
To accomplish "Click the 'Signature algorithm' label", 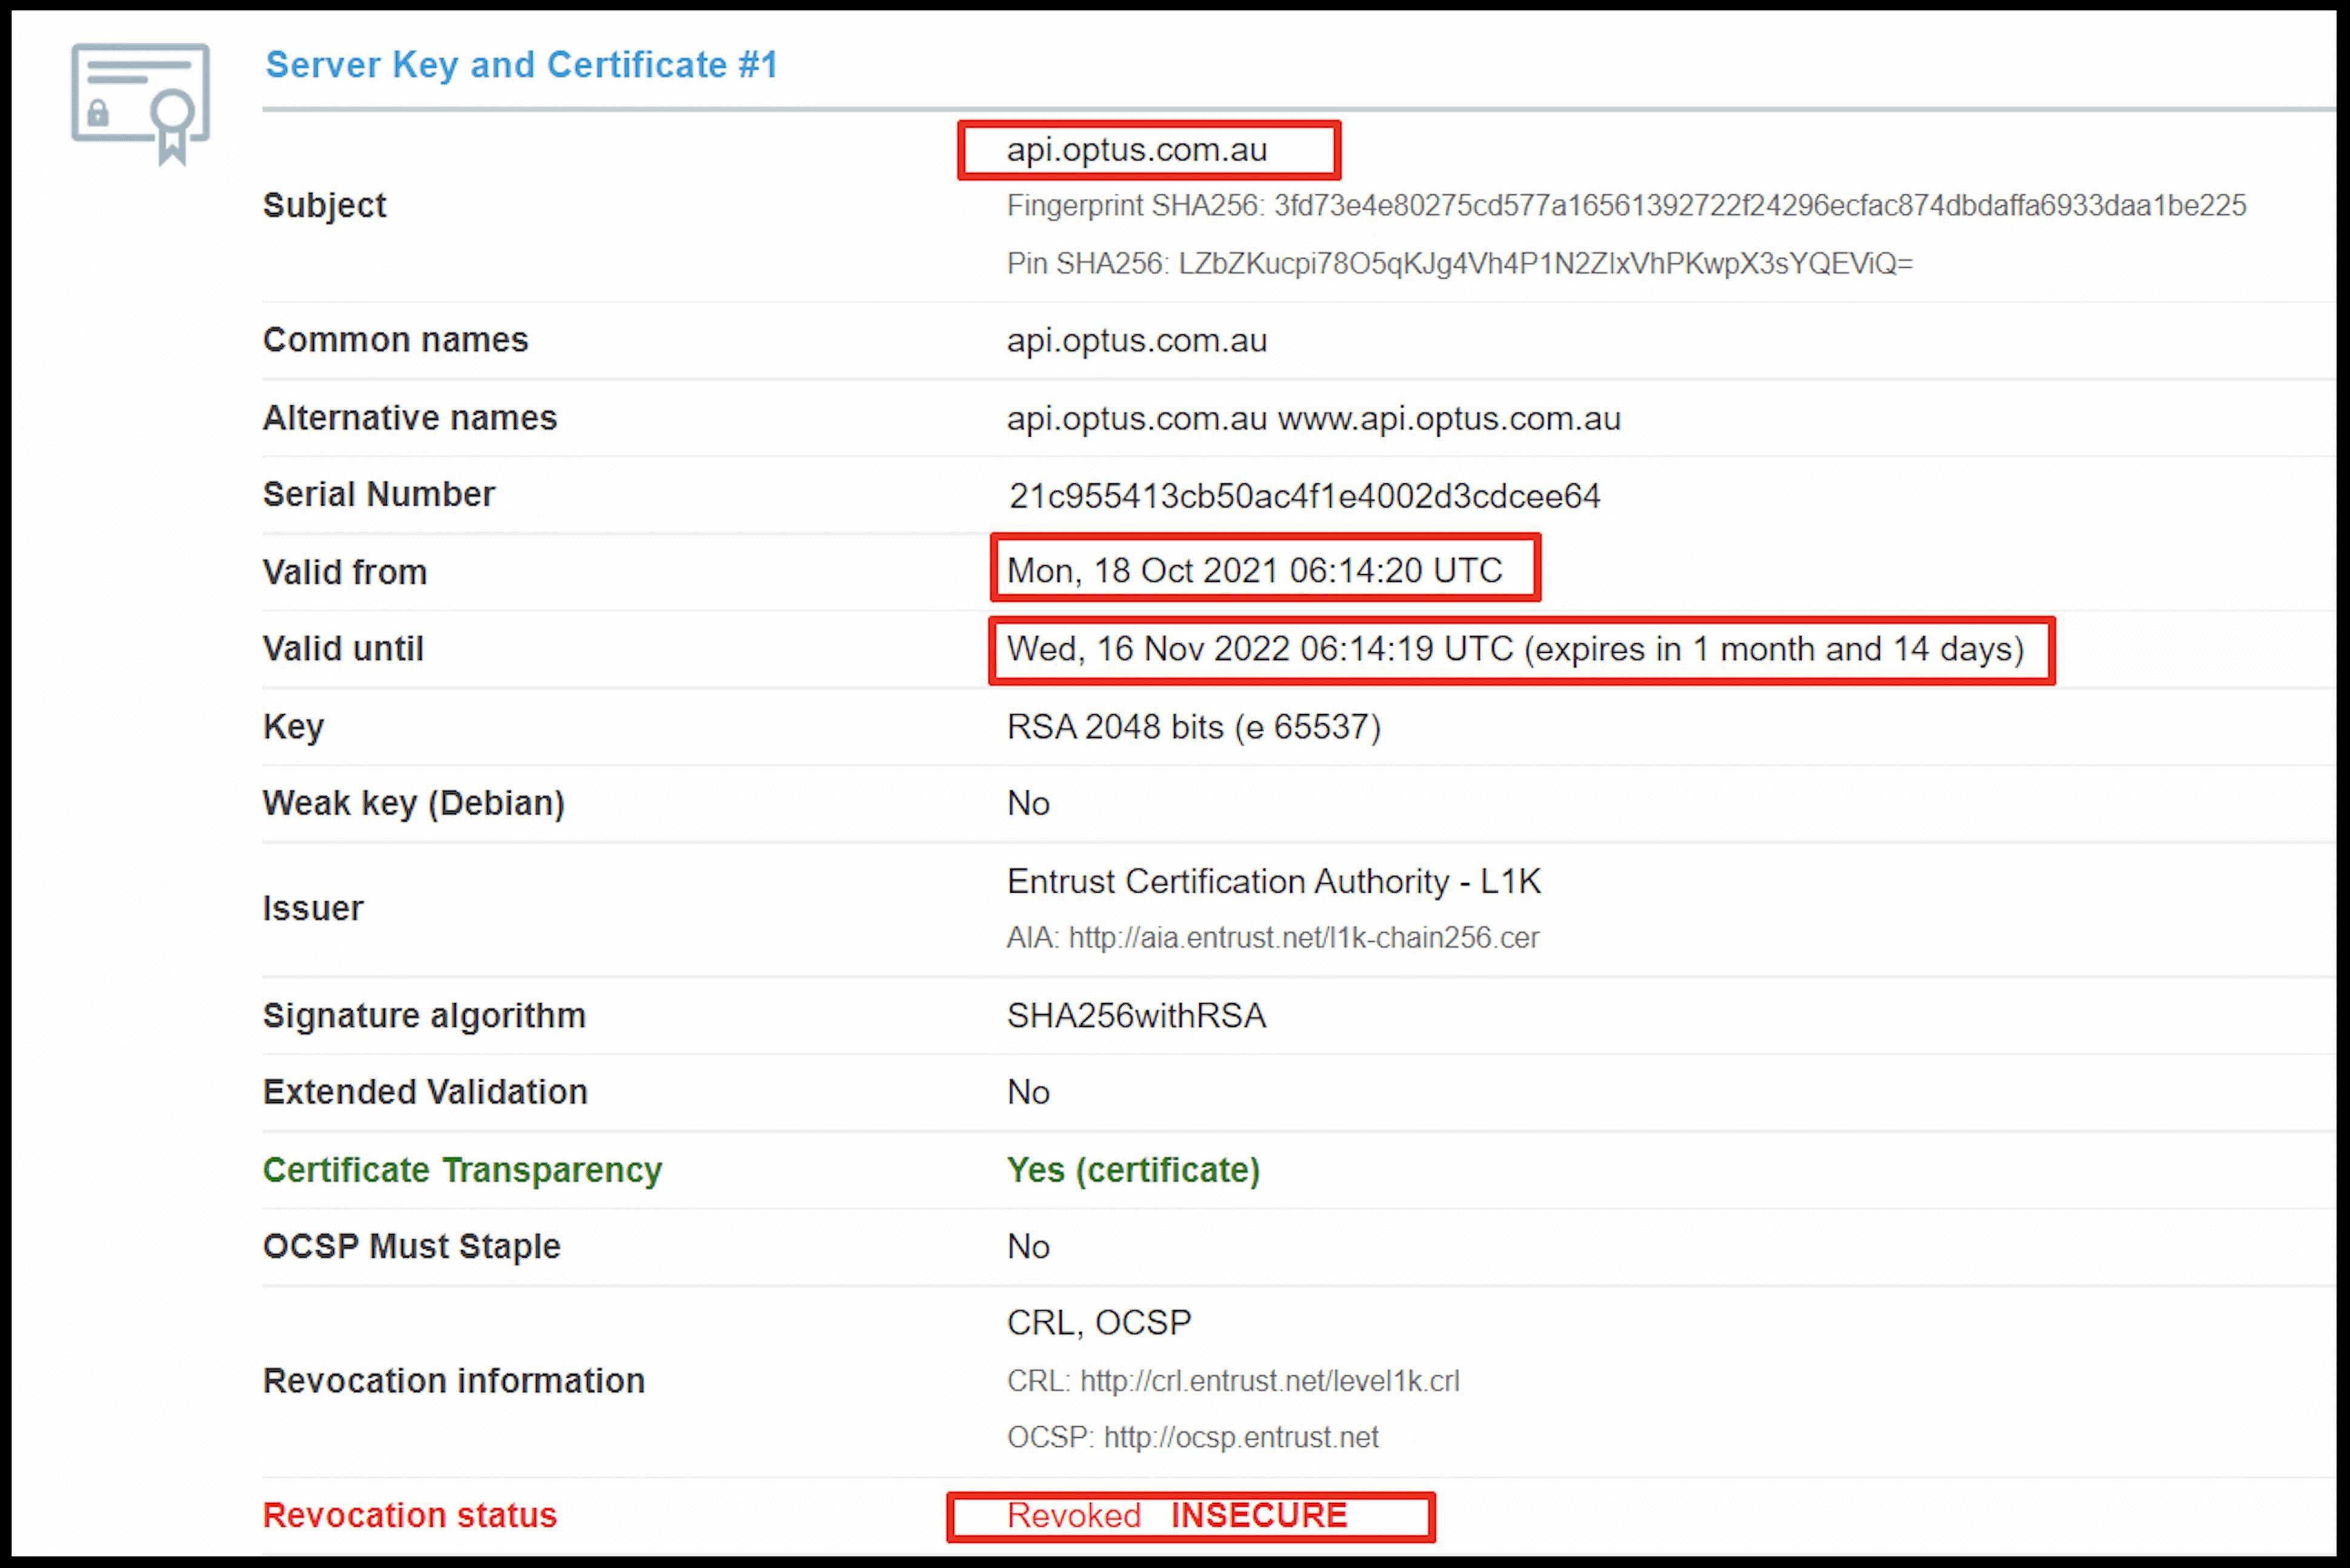I will (424, 1016).
